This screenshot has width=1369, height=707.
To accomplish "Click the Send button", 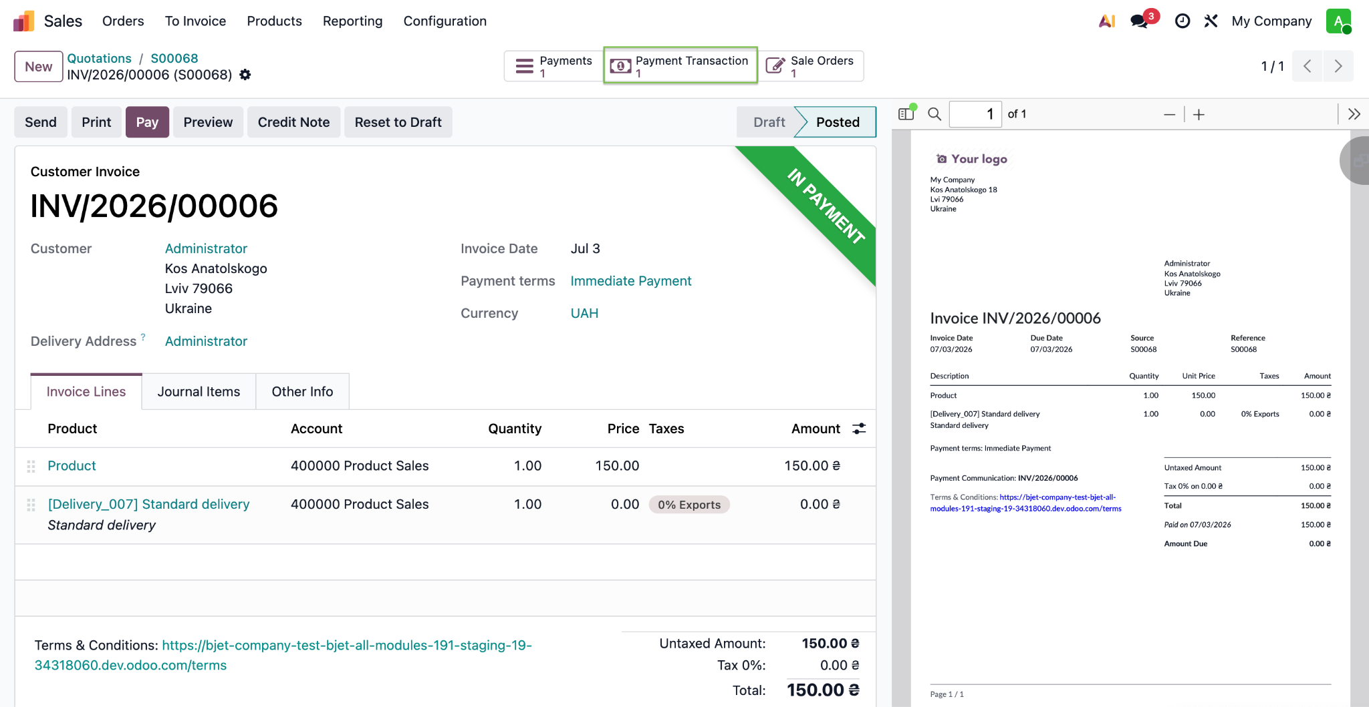I will click(41, 122).
